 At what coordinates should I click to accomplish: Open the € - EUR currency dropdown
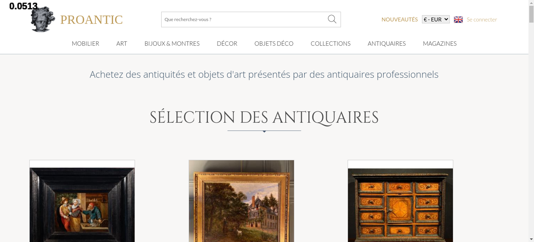(x=436, y=19)
